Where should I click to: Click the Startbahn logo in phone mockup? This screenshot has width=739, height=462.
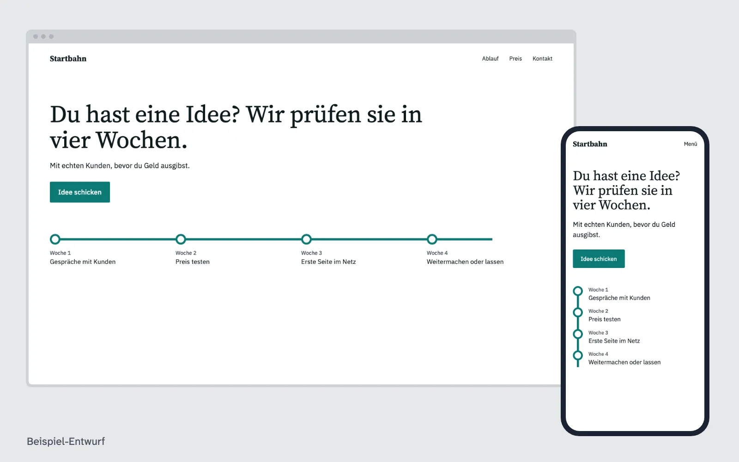590,144
